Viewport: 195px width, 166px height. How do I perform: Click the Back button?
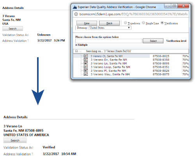(x=109, y=23)
